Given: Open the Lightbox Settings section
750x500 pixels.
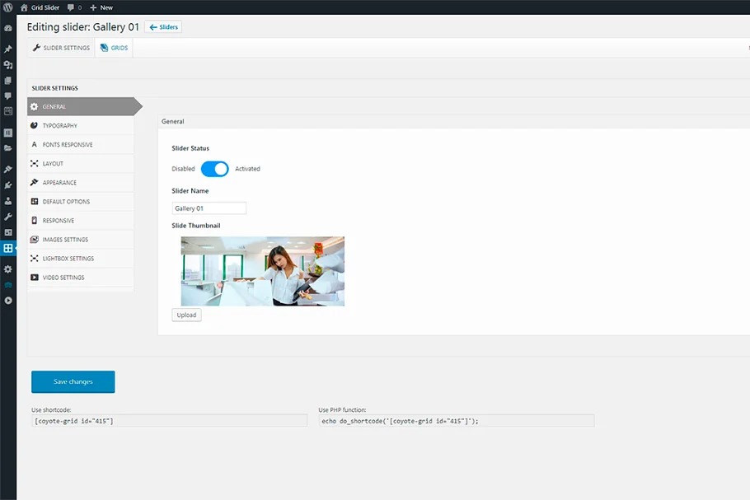Looking at the screenshot, I should point(68,259).
